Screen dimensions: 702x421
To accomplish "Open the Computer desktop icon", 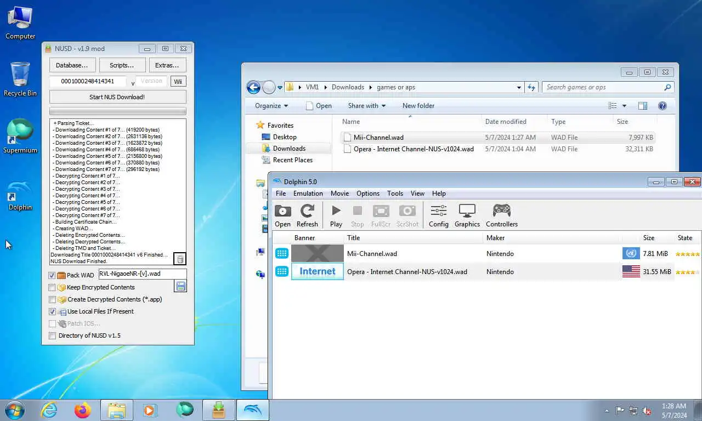I will (20, 23).
